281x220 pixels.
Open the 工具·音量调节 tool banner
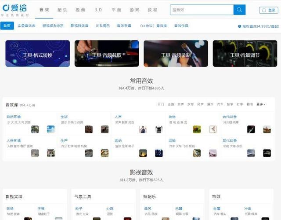[245, 54]
